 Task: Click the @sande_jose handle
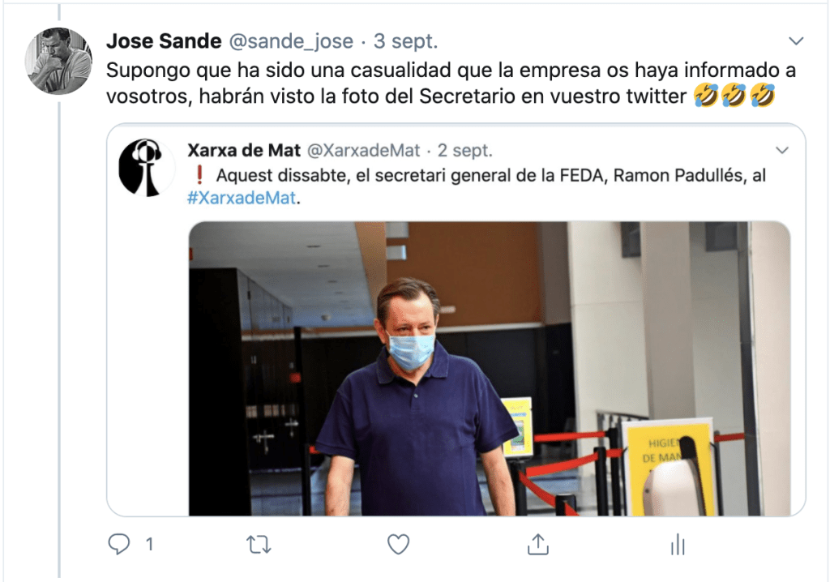pos(291,41)
